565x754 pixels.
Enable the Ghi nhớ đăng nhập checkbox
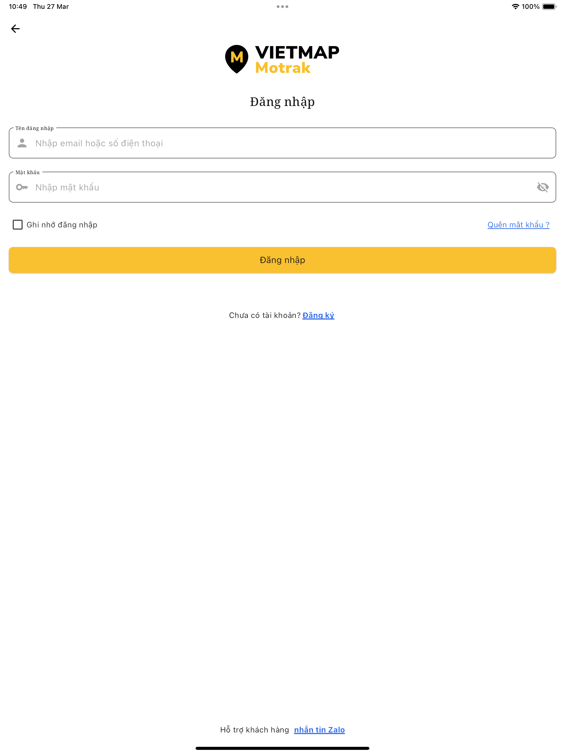point(18,224)
